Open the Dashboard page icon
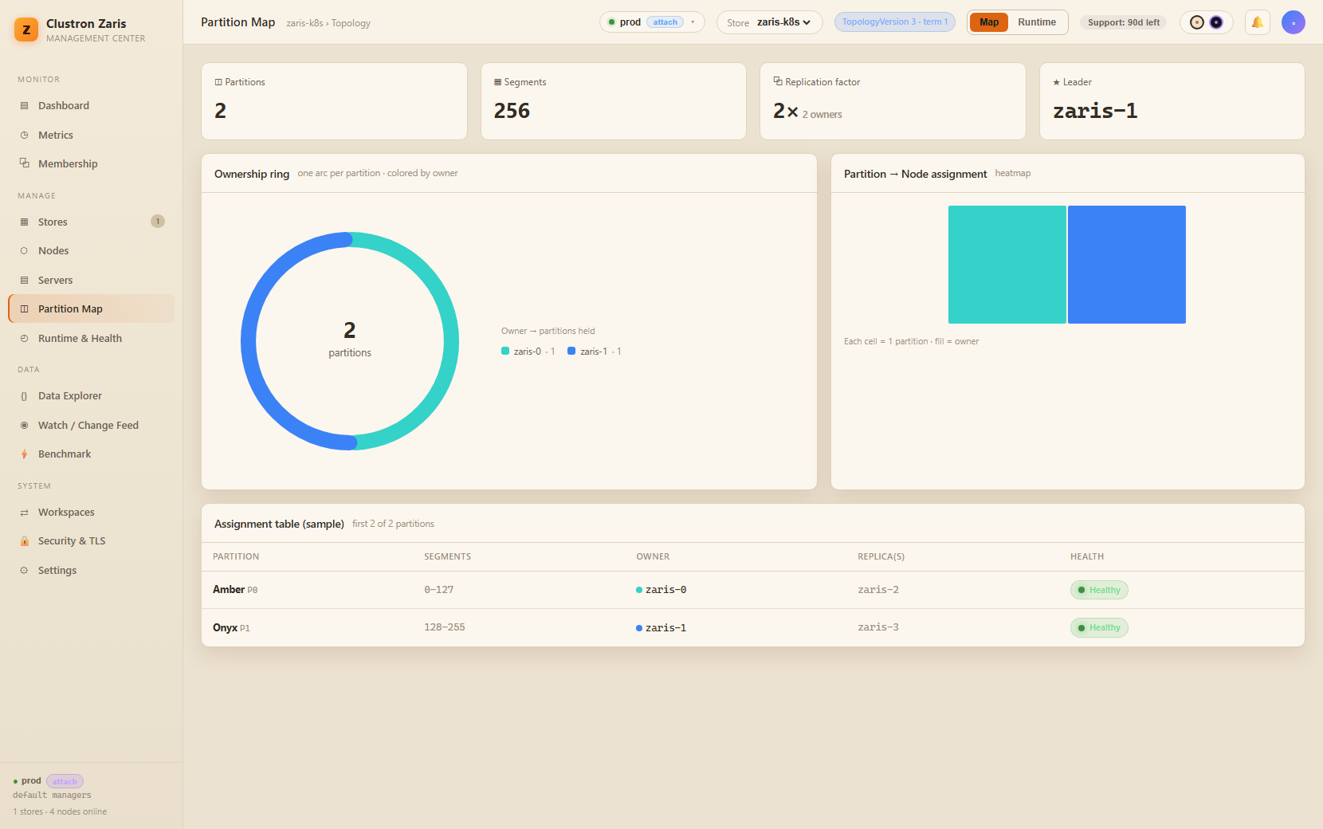The height and width of the screenshot is (829, 1323). pos(24,106)
